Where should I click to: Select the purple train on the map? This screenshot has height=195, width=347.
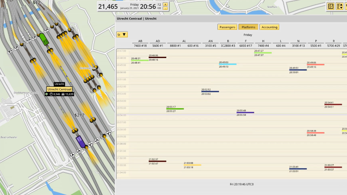(80, 140)
